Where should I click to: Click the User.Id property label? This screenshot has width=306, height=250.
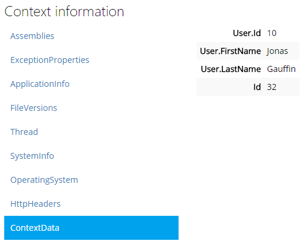[x=246, y=33]
